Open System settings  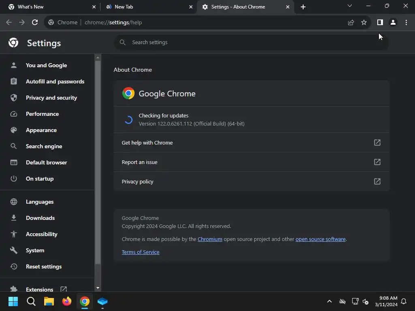tap(35, 250)
